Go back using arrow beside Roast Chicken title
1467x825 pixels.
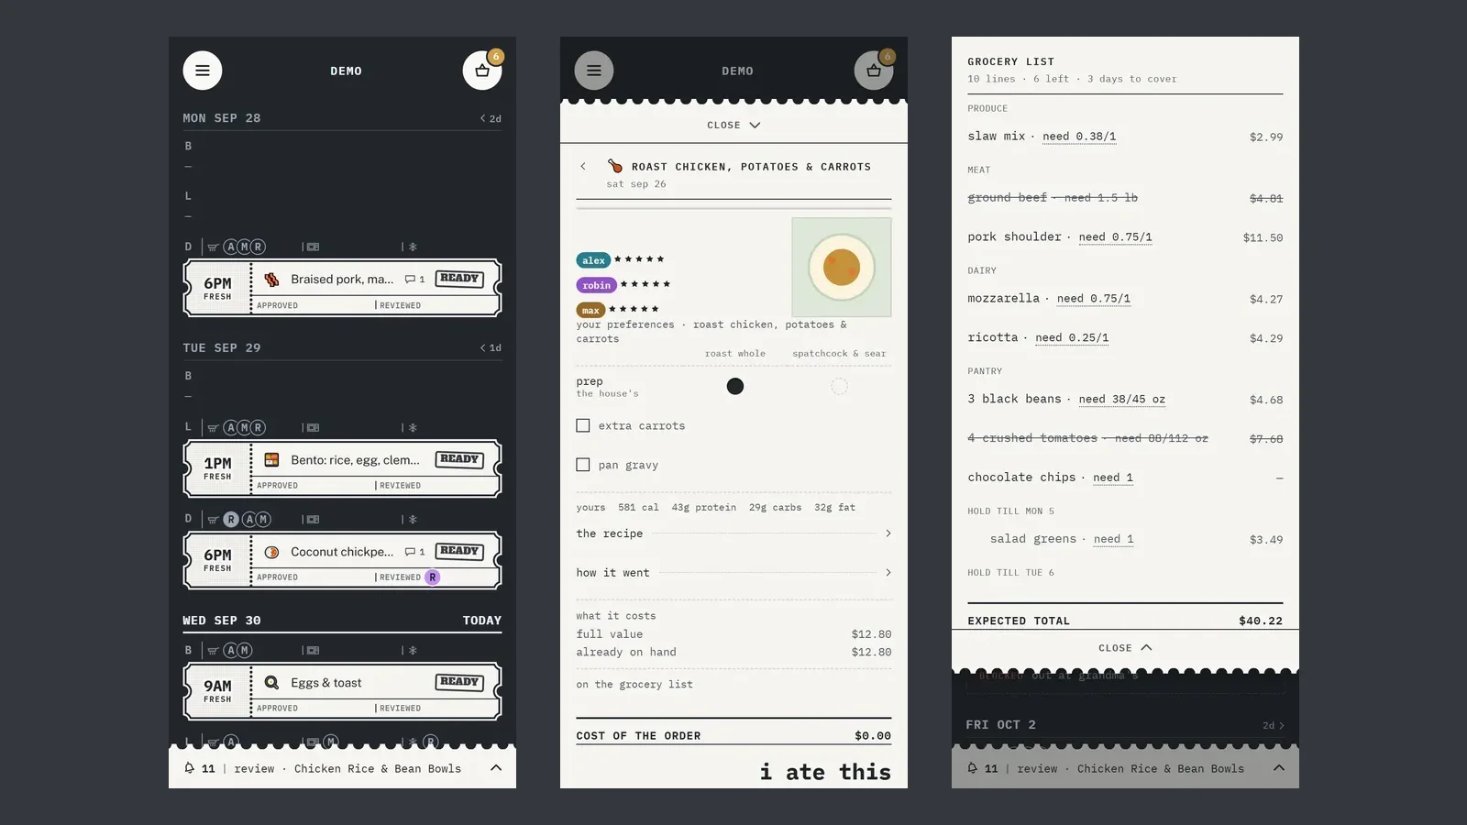tap(583, 167)
